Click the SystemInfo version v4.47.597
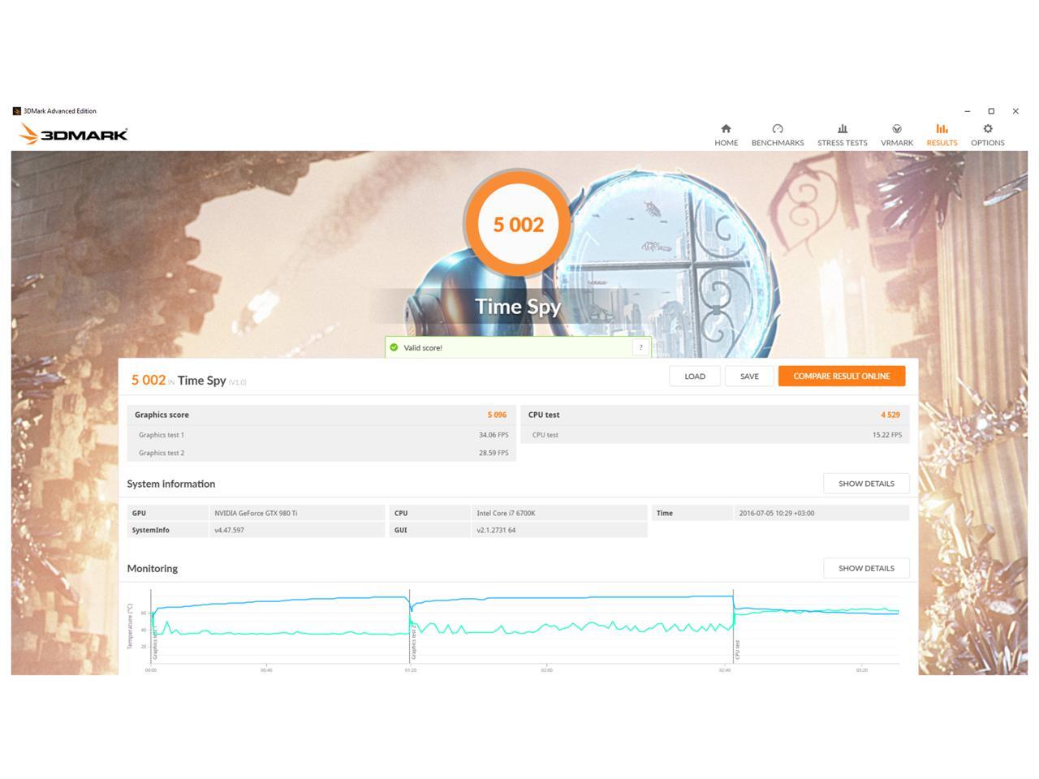Image resolution: width=1039 pixels, height=779 pixels. click(229, 530)
